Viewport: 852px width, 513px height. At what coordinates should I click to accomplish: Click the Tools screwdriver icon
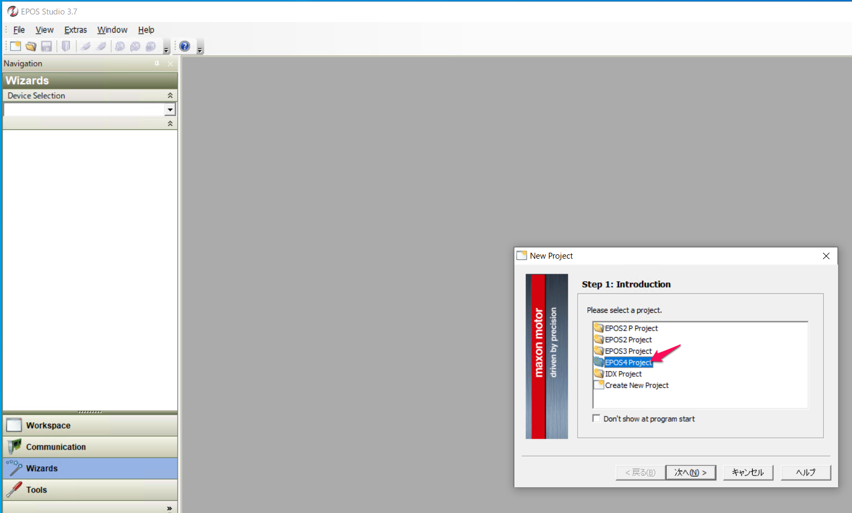(14, 489)
